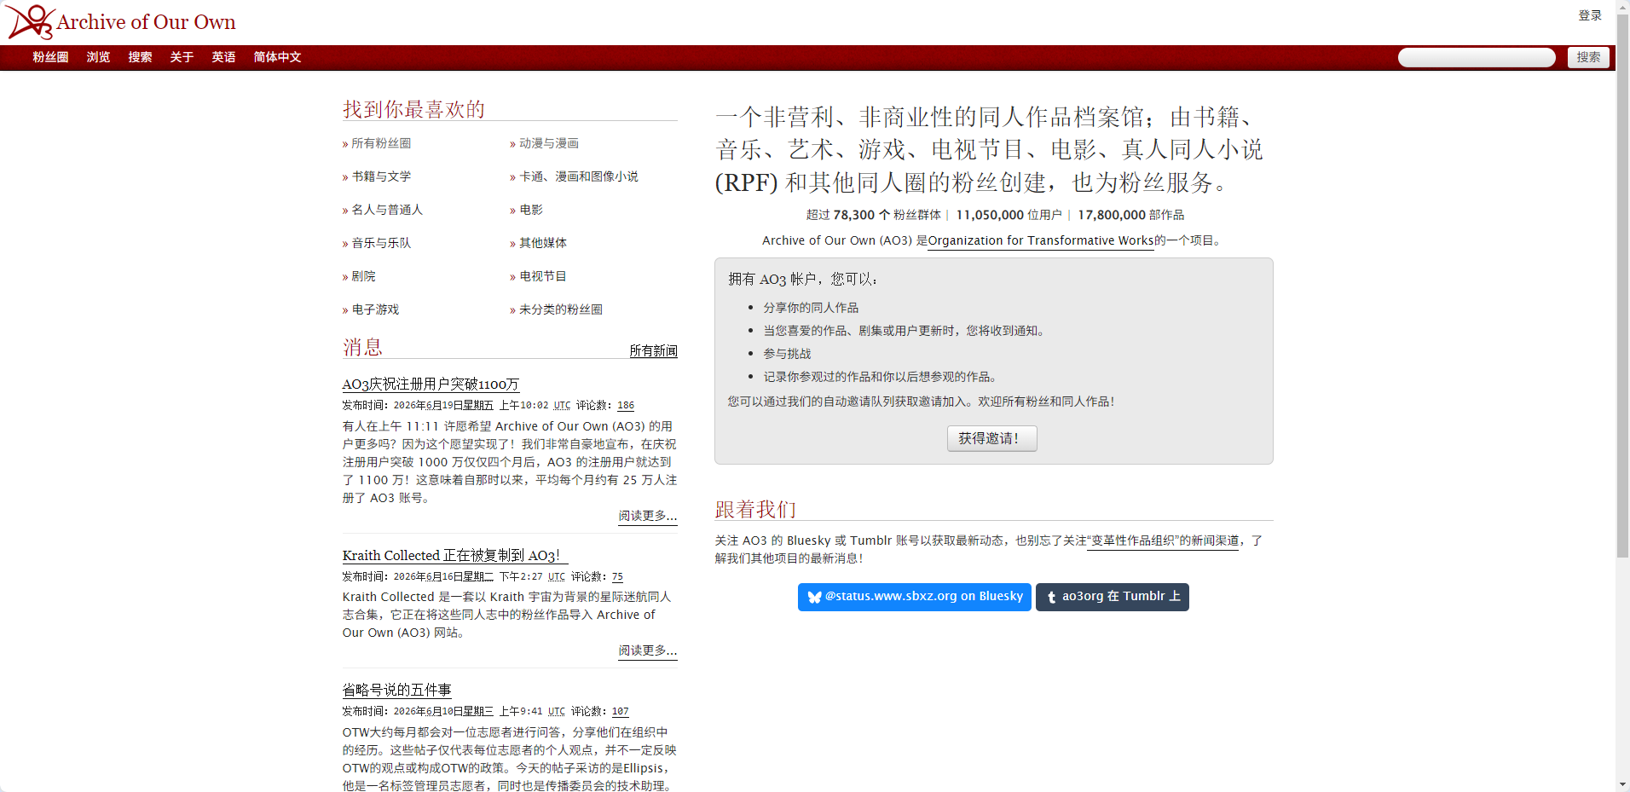Click the 搜索 button beside the search box

(x=1588, y=57)
